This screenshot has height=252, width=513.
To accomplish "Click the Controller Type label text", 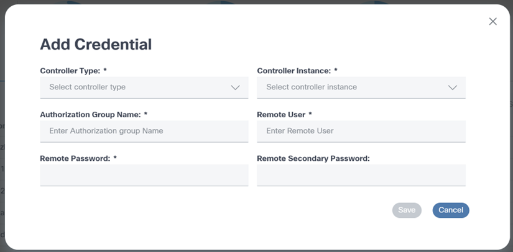I will pos(70,71).
